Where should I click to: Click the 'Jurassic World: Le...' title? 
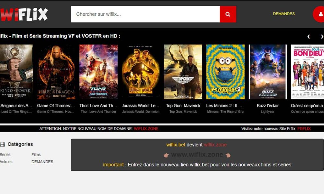[141, 105]
